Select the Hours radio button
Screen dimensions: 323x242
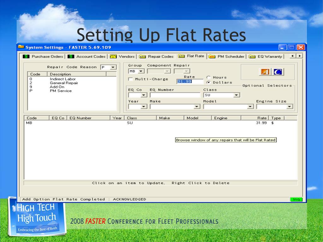click(x=208, y=78)
